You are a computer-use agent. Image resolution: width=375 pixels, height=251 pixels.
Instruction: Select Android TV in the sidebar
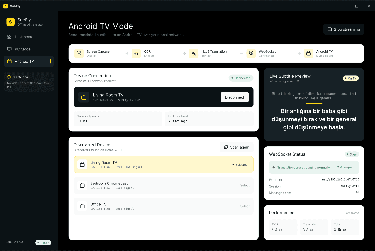click(29, 61)
